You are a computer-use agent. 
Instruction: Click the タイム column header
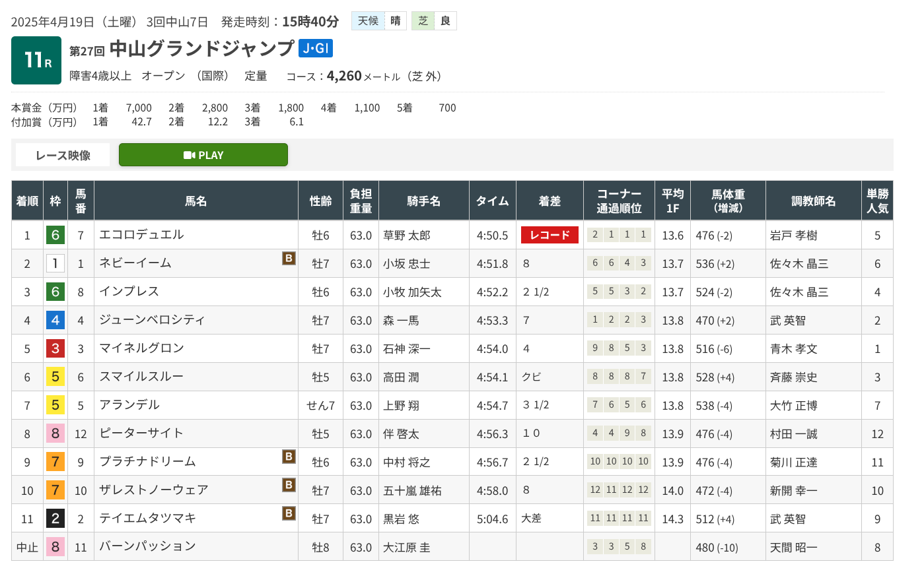point(492,201)
